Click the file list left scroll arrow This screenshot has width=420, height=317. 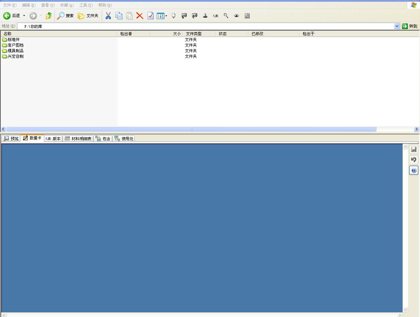coord(3,129)
